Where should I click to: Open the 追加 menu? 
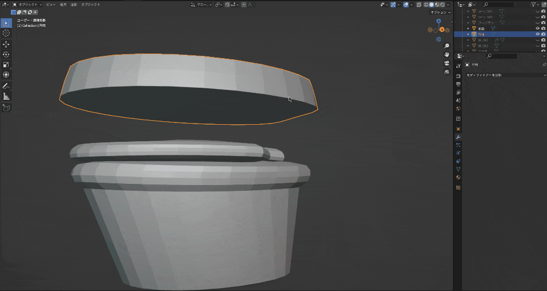pos(74,5)
